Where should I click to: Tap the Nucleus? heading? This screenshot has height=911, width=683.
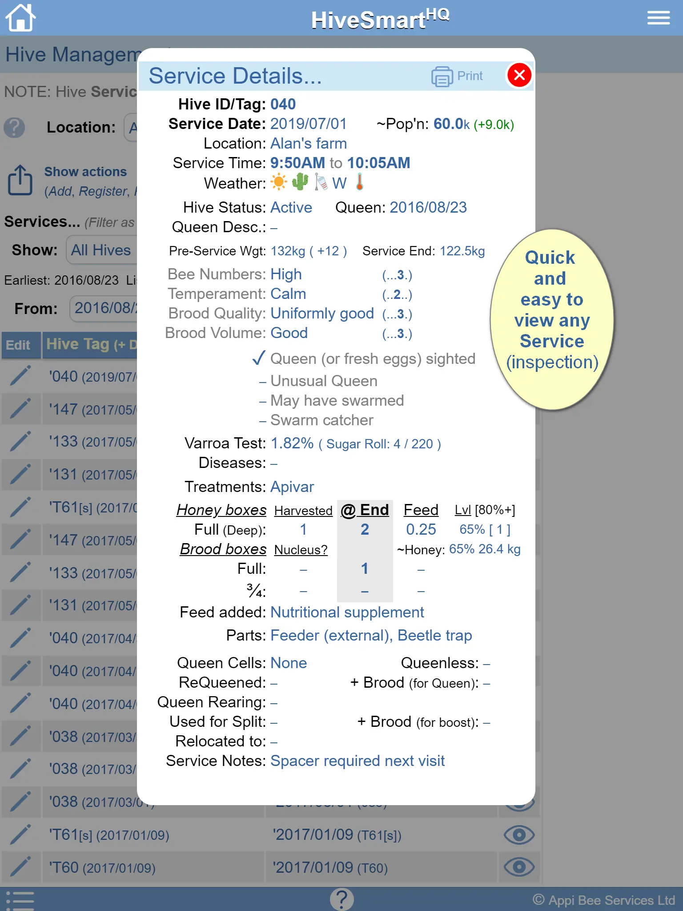(301, 550)
